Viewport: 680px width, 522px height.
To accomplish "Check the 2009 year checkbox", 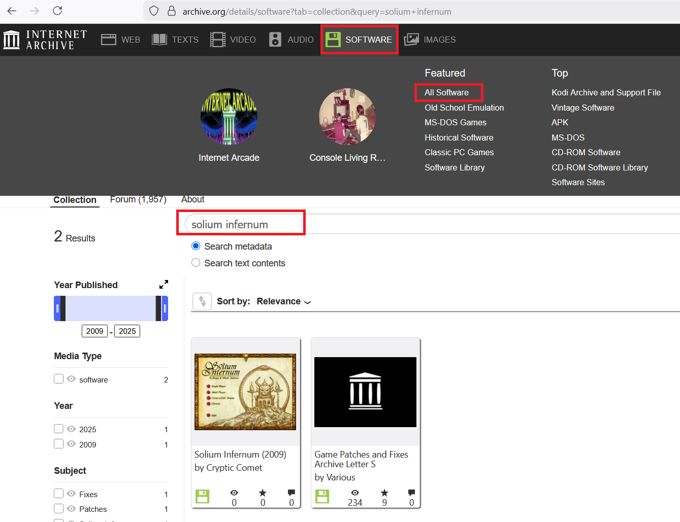I will coord(59,444).
